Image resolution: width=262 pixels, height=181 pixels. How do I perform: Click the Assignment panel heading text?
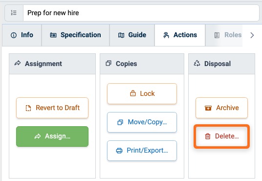coord(44,64)
